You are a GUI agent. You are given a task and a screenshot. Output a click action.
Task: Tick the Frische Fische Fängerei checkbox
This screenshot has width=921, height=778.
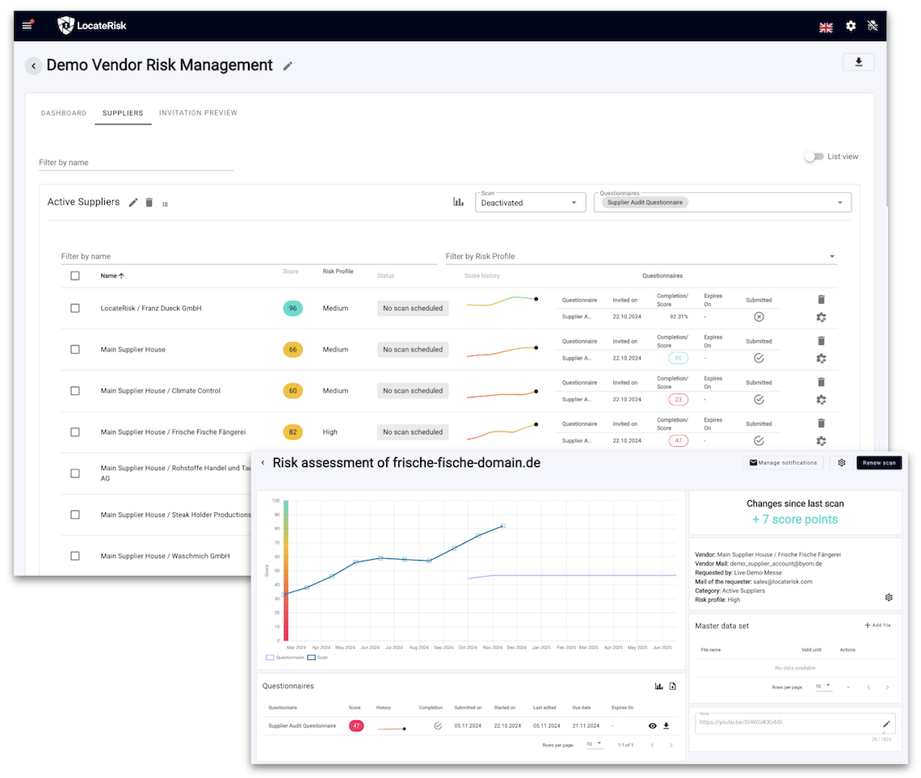pos(75,431)
